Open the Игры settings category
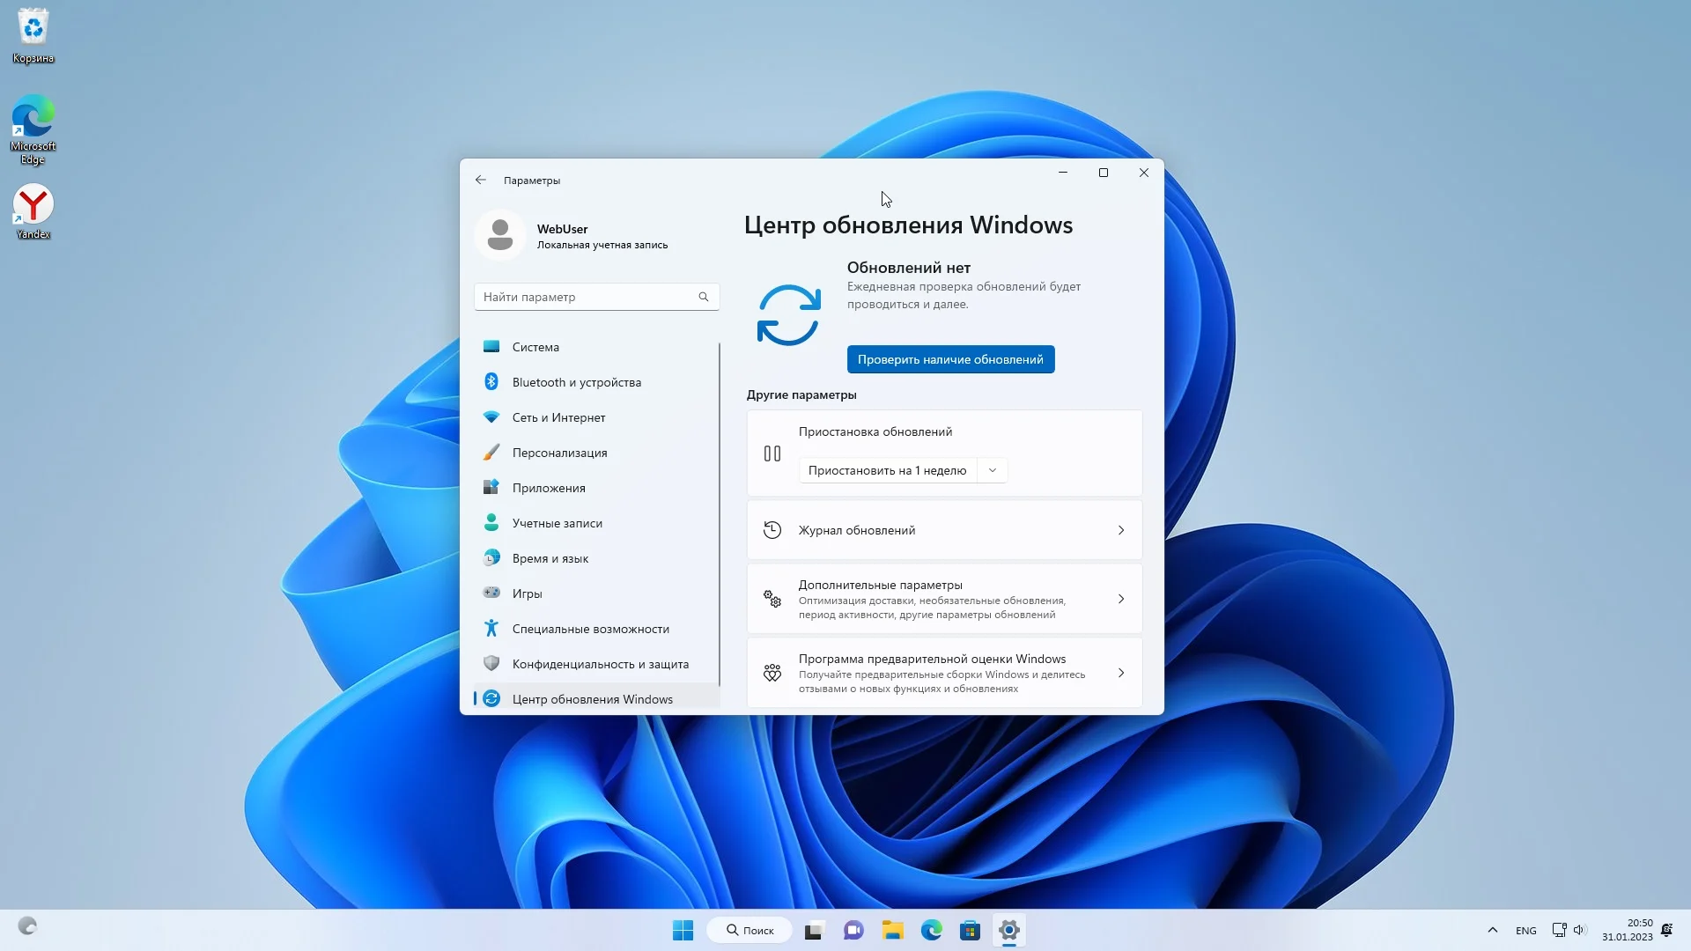 527,593
